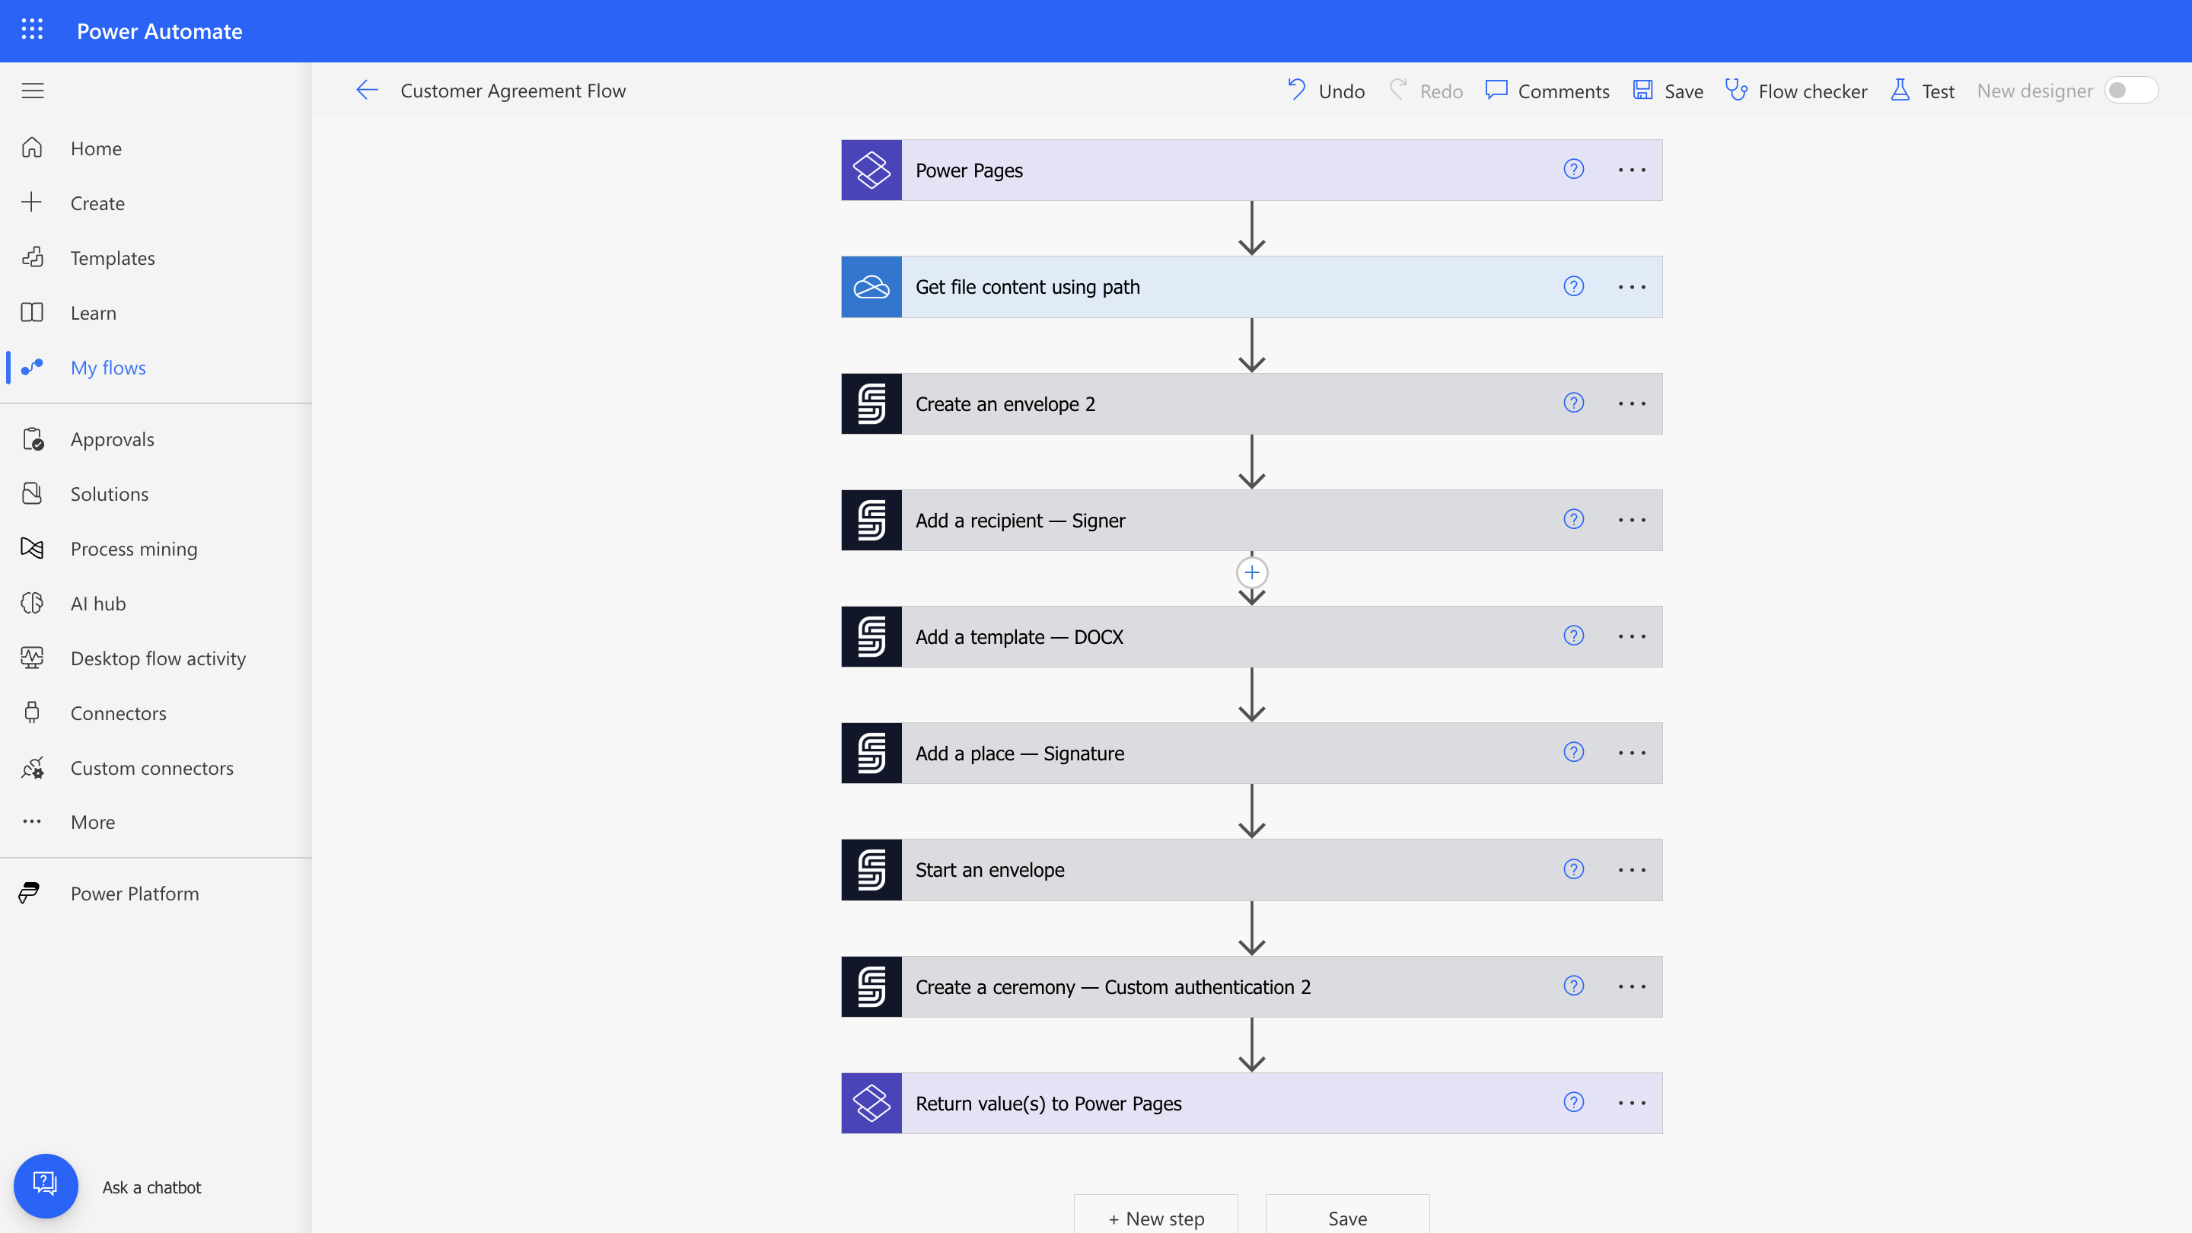Open help for Start an envelope step

pos(1573,870)
